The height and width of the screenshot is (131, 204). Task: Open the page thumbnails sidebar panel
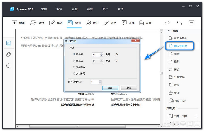tap(9, 43)
